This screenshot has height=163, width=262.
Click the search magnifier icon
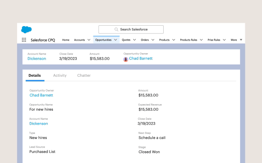click(116, 29)
